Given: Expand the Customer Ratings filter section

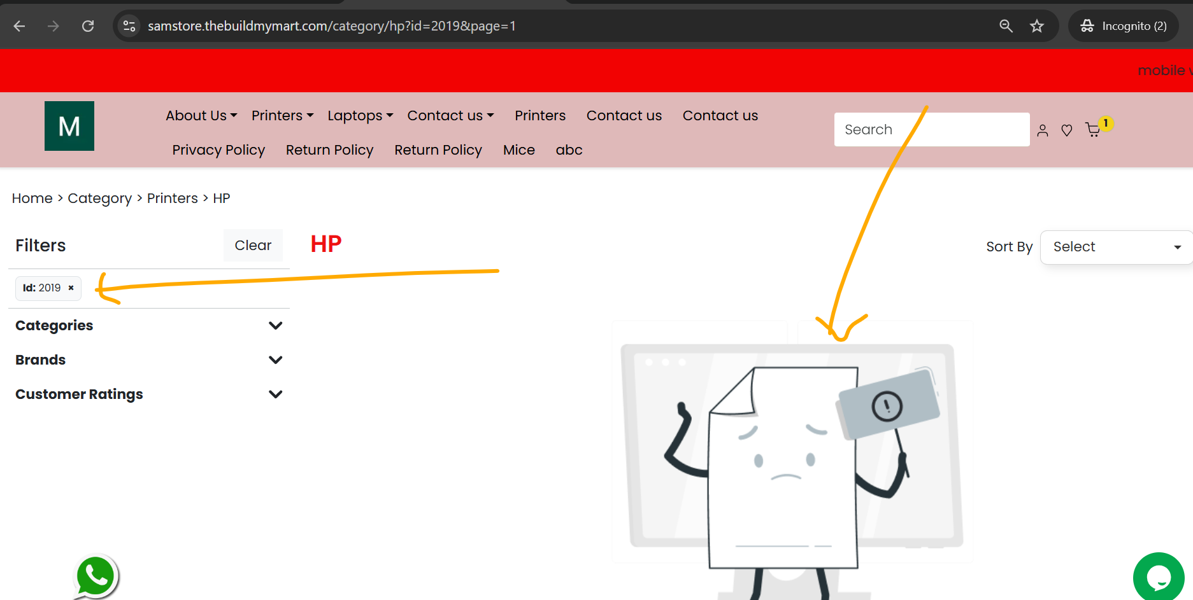Looking at the screenshot, I should pyautogui.click(x=149, y=394).
